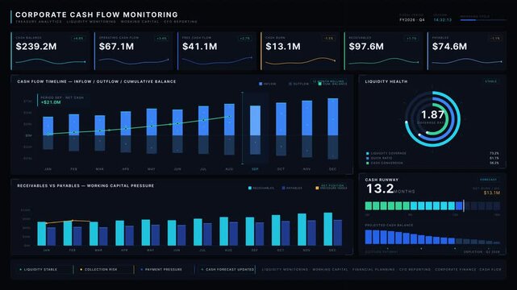
Task: Toggle Inflow legend swatch in timeline chart
Action: (x=261, y=84)
